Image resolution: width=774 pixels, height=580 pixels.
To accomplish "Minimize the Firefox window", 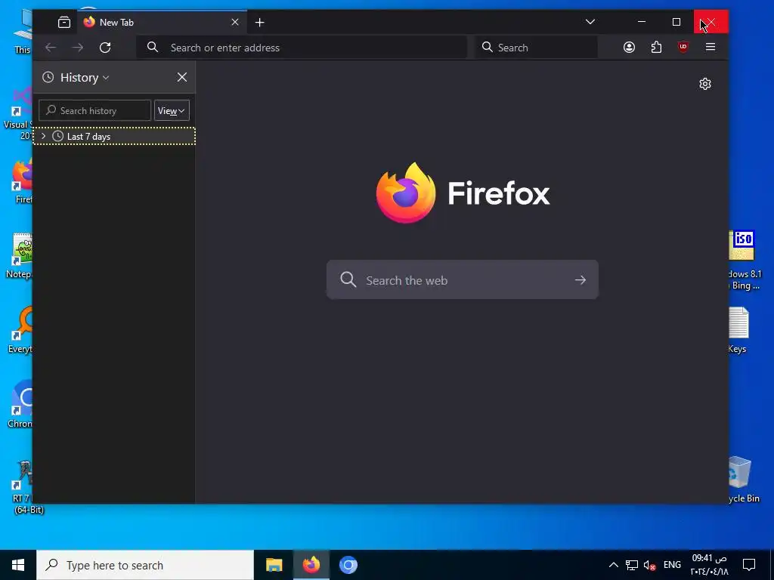I will [642, 22].
